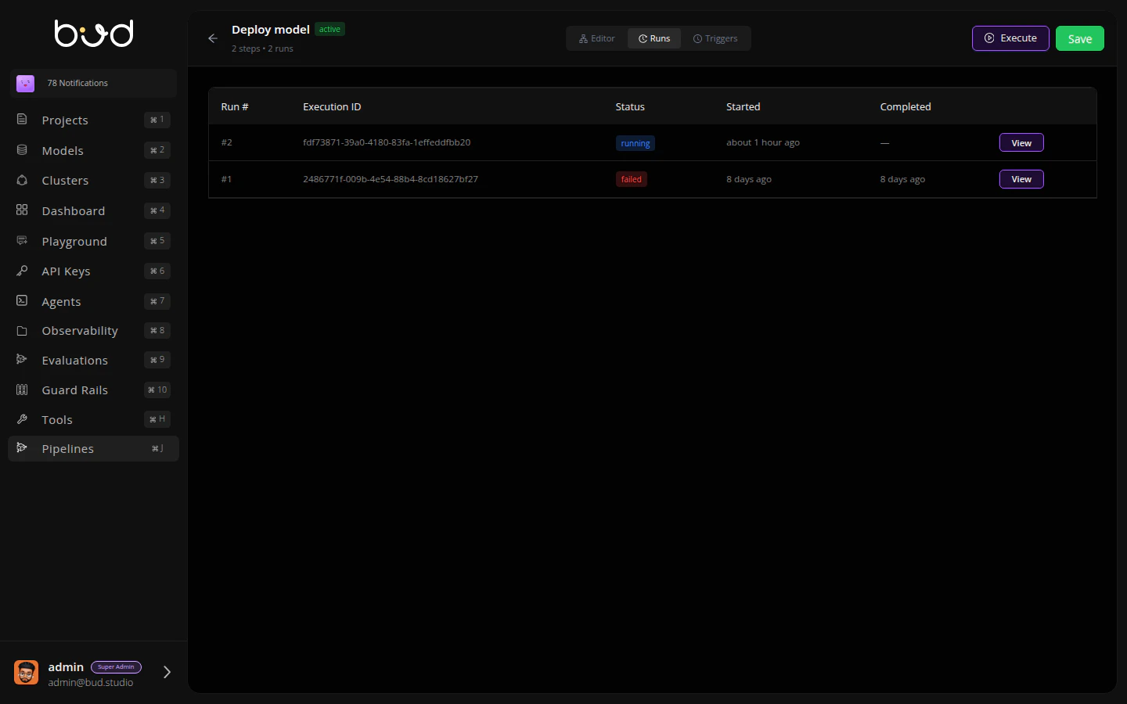Click 'about 1 hour ago' started cell
Image resolution: width=1127 pixels, height=704 pixels.
tap(763, 142)
